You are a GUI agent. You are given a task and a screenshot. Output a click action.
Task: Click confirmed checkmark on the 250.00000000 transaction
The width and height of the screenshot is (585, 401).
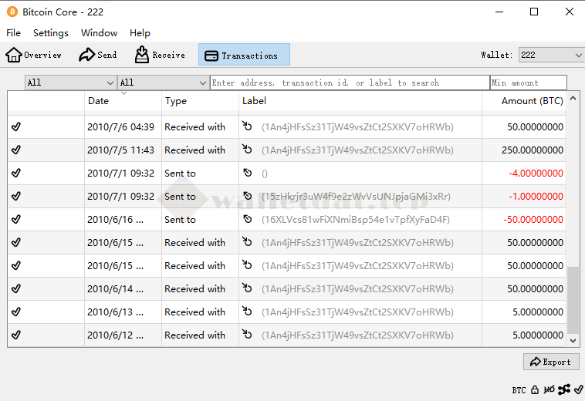[16, 150]
